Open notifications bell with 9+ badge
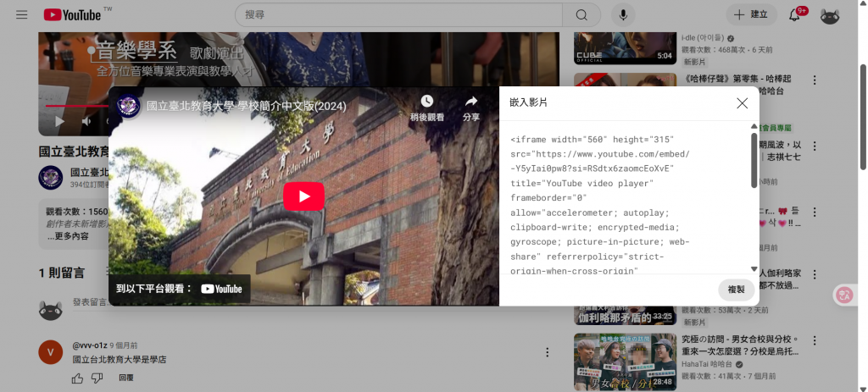 click(794, 15)
